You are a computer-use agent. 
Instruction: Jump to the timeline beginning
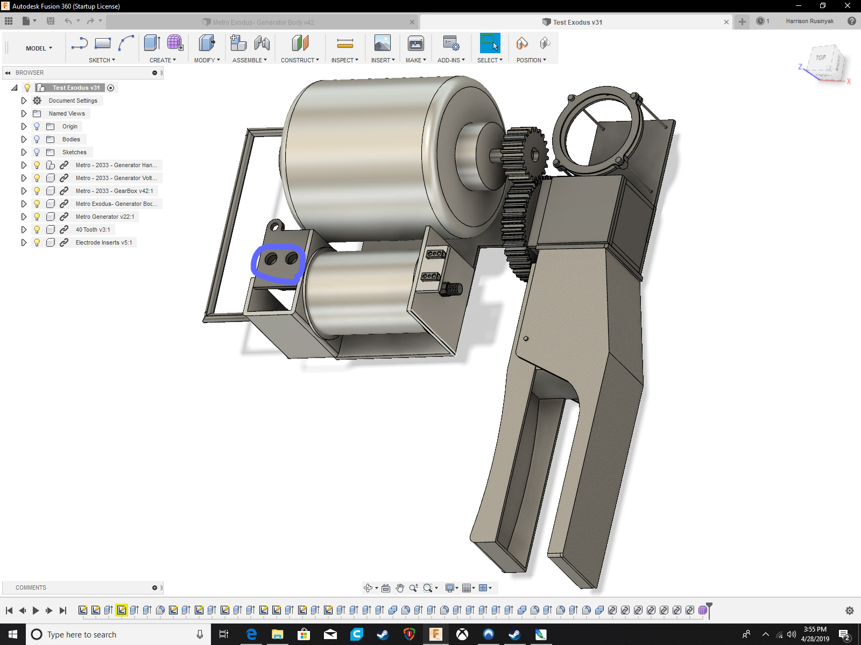tap(9, 611)
